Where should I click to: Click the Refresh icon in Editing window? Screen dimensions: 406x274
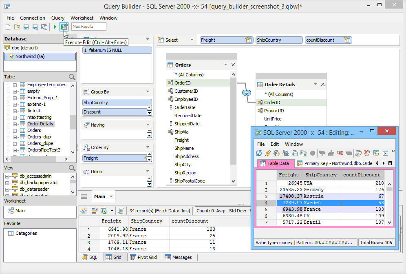(259, 153)
